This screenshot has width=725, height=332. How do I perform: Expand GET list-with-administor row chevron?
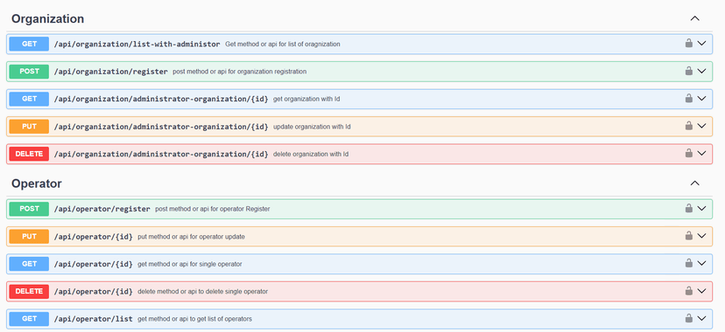click(x=701, y=44)
